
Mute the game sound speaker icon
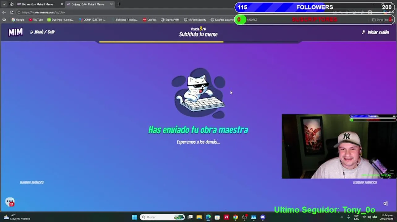(x=386, y=203)
